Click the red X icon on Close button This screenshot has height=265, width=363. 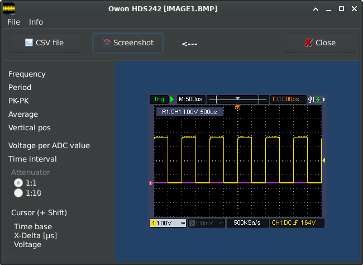pos(308,42)
